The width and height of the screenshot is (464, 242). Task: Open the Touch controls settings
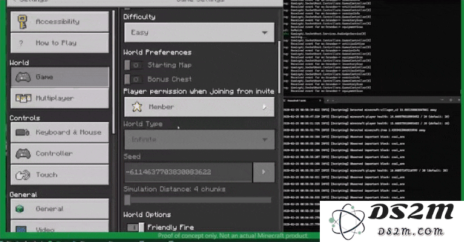coord(60,175)
